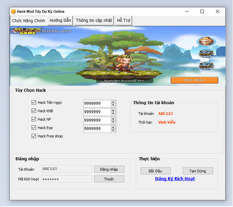Viewport: 233px width, 207px height.
Task: Click the Thời hạn label
Action: coord(145,122)
